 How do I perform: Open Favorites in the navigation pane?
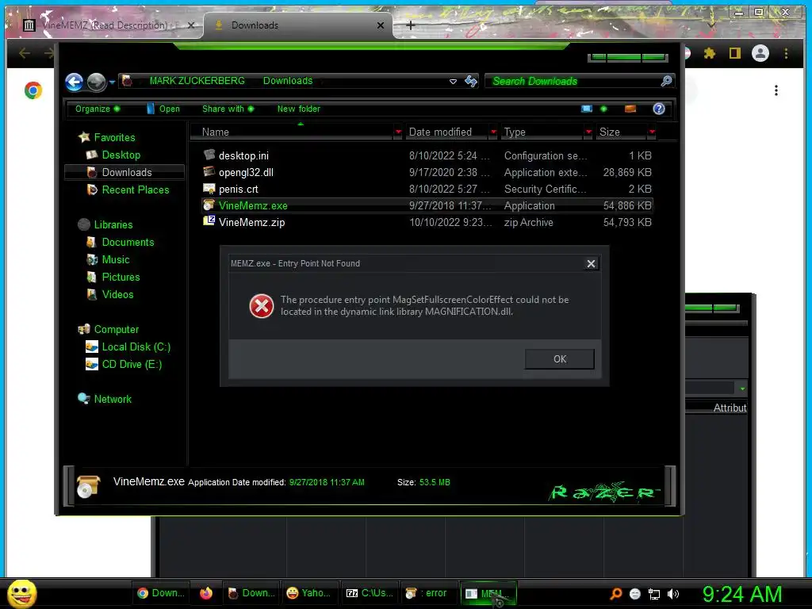point(114,137)
